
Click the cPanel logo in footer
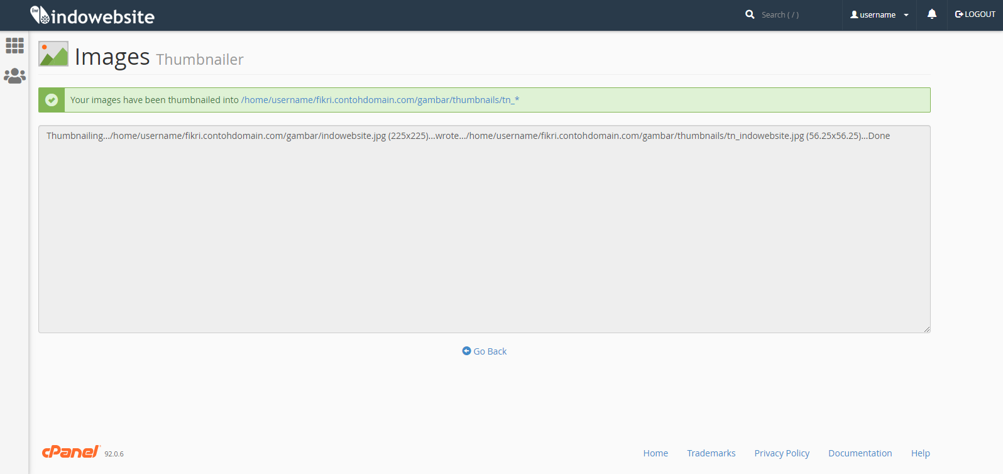coord(70,452)
